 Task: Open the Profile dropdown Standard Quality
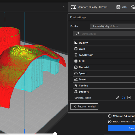pyautogui.click(x=113, y=26)
